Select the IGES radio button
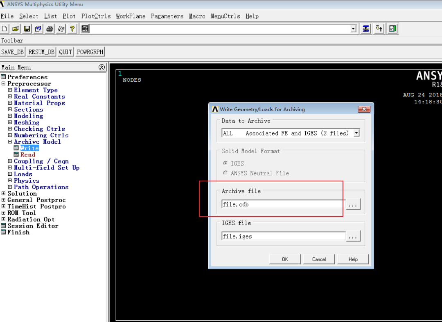Screen dimensions: 442x322 click(225, 163)
